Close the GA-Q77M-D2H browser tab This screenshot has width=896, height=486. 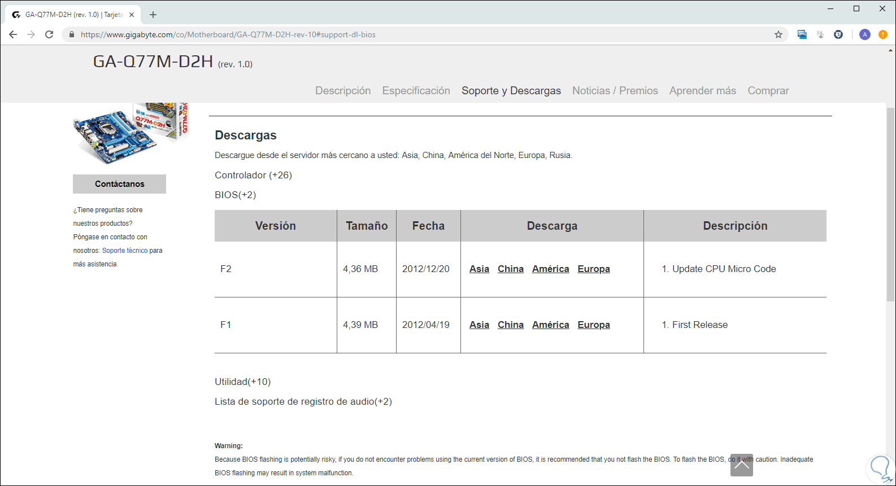click(132, 15)
